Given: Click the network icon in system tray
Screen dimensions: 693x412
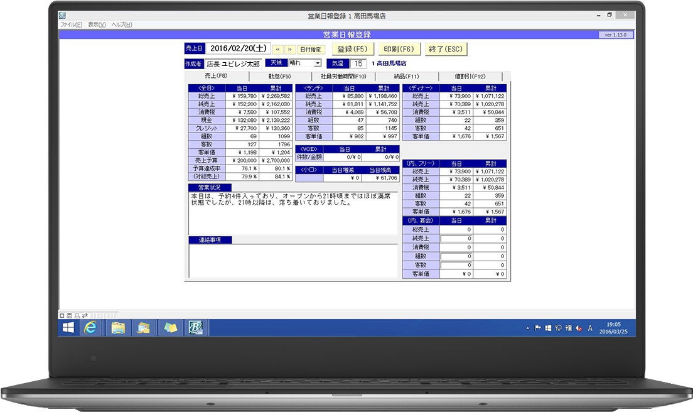Looking at the screenshot, I should (x=557, y=328).
